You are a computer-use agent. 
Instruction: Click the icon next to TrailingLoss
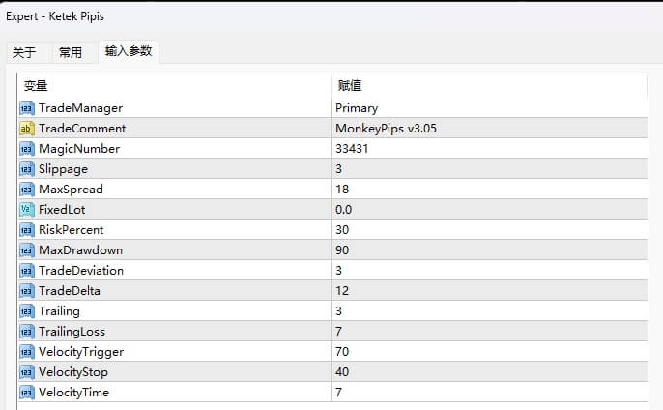pos(26,332)
